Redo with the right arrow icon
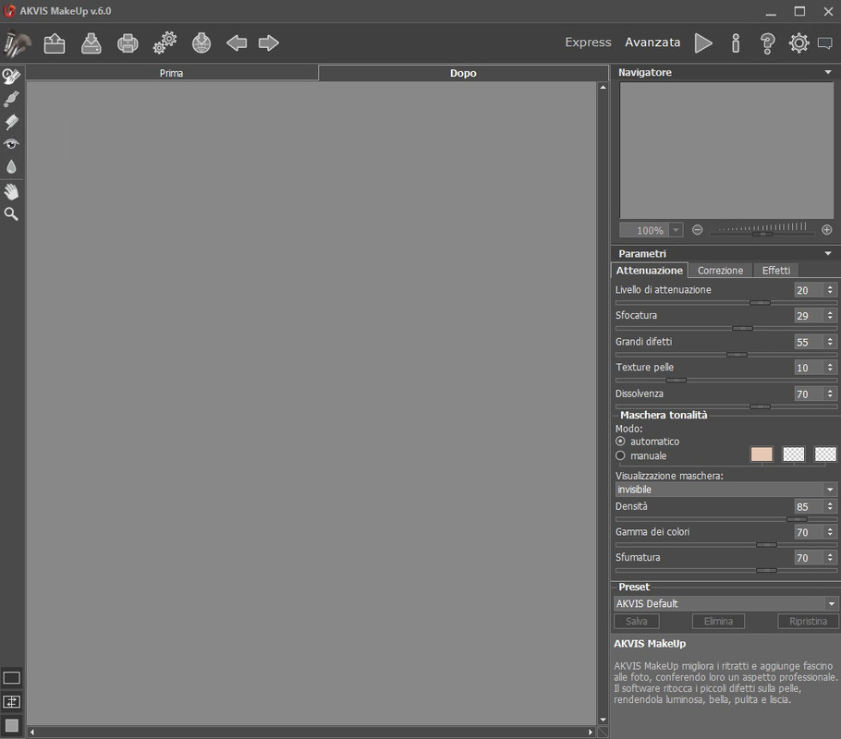The width and height of the screenshot is (841, 739). (269, 42)
